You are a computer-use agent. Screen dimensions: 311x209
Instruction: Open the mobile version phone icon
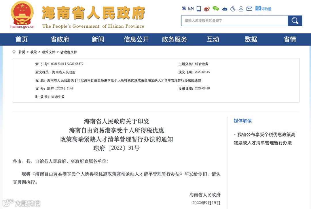click(x=198, y=9)
